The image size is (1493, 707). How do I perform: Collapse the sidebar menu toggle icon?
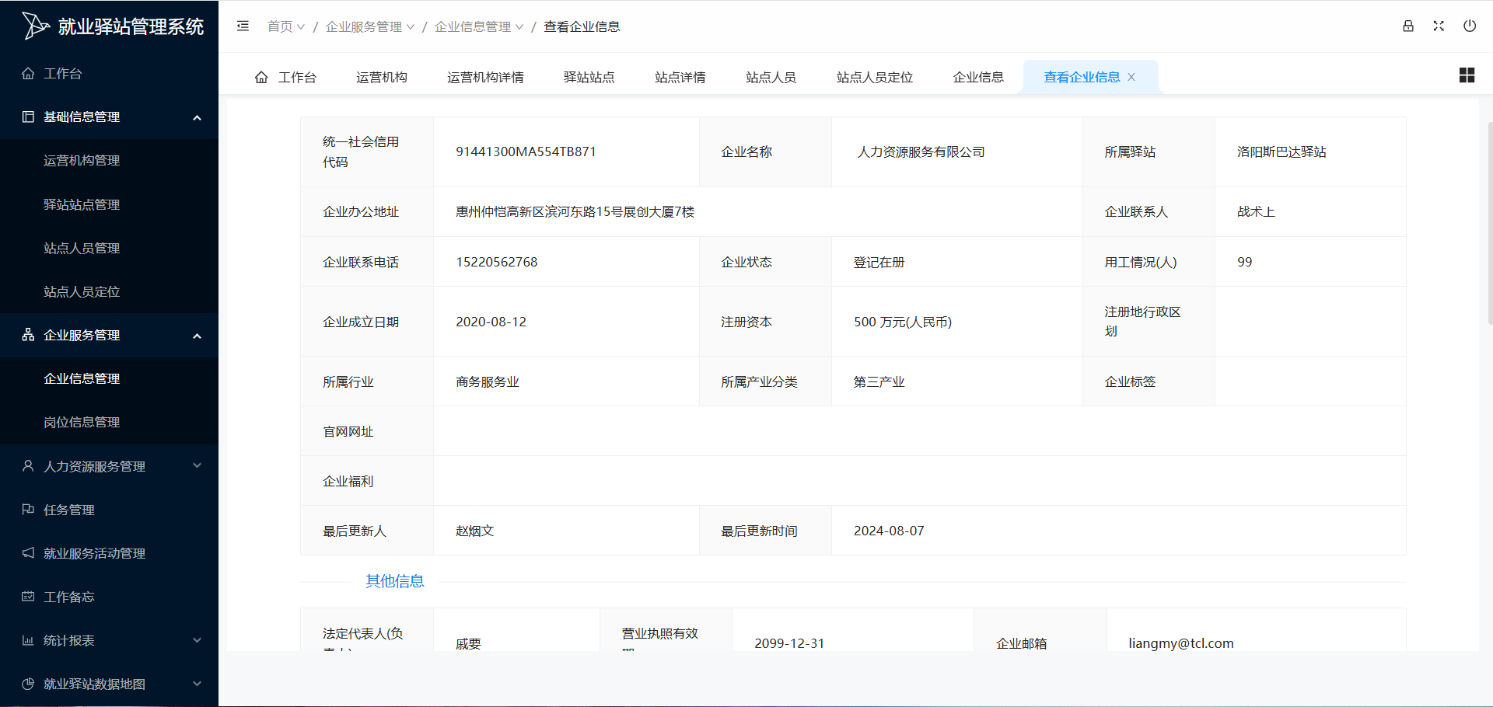pyautogui.click(x=243, y=26)
